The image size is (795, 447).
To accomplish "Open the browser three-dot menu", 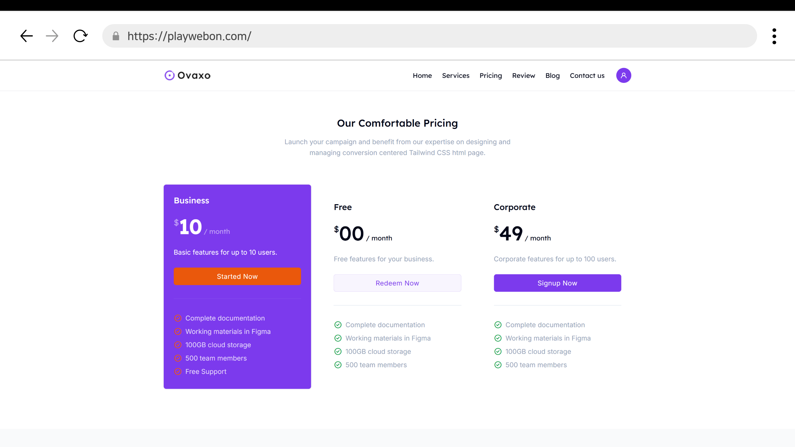I will pyautogui.click(x=774, y=36).
